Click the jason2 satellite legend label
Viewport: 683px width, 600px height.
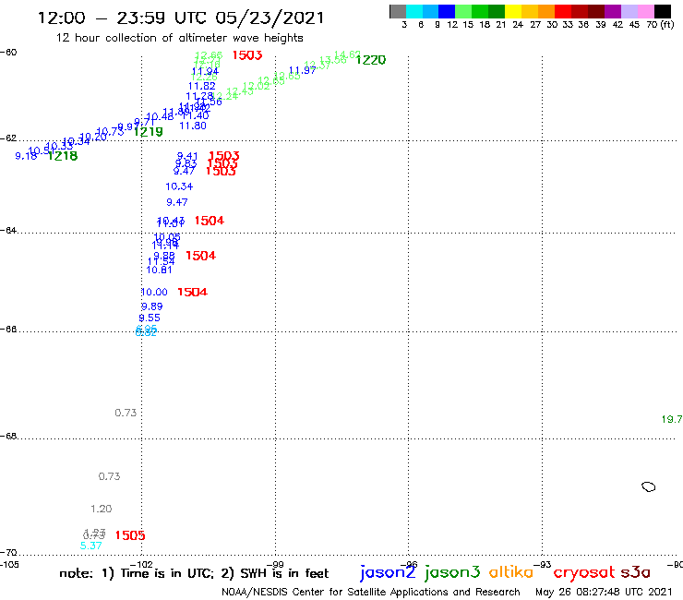point(388,572)
